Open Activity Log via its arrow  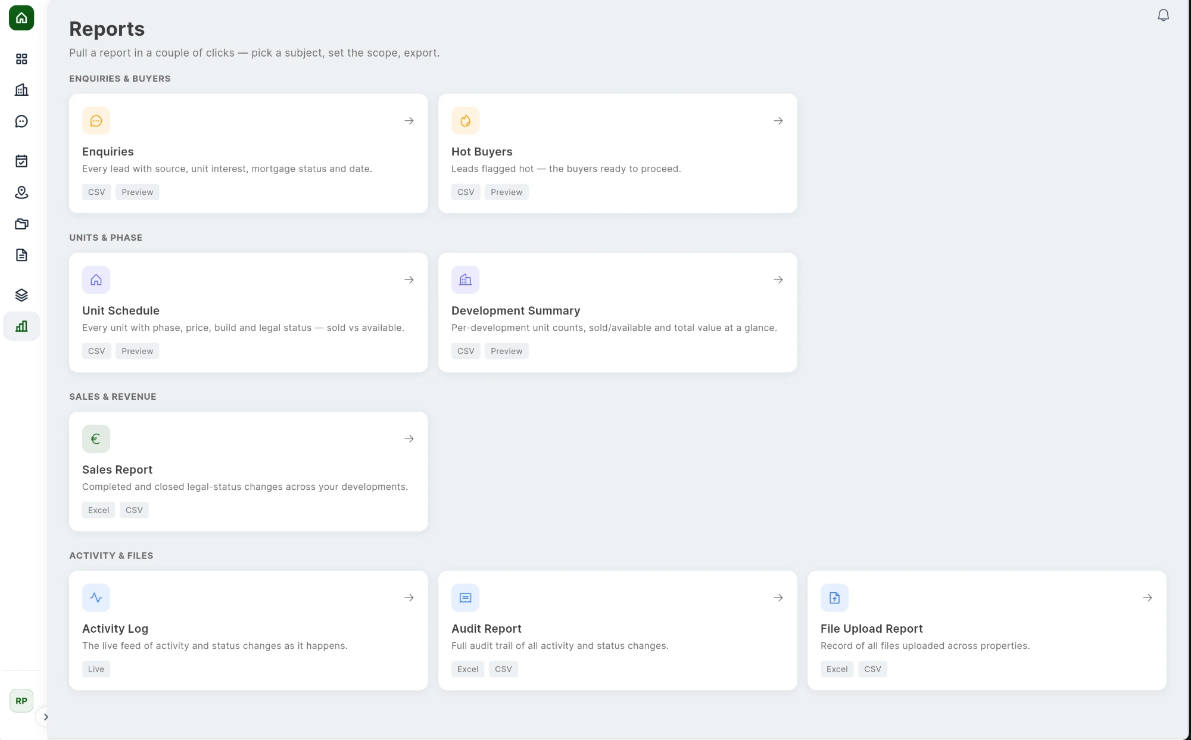tap(409, 598)
